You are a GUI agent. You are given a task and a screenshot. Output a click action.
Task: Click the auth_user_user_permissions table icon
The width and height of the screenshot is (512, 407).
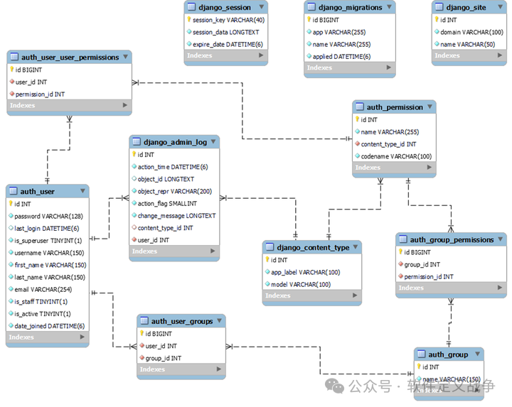pyautogui.click(x=14, y=57)
